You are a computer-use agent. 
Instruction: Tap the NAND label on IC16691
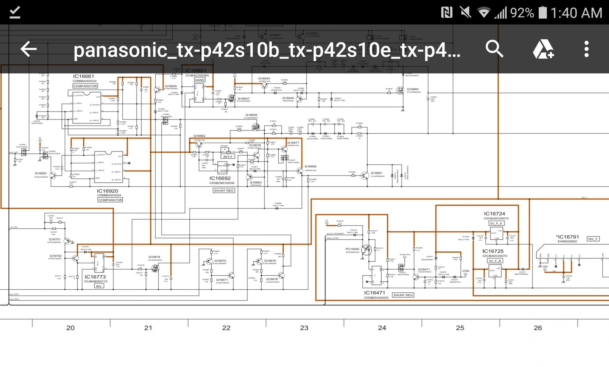point(200,80)
